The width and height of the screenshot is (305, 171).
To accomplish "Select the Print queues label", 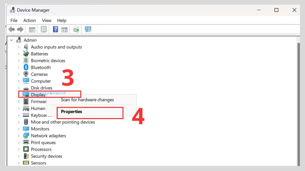I will 43,143.
